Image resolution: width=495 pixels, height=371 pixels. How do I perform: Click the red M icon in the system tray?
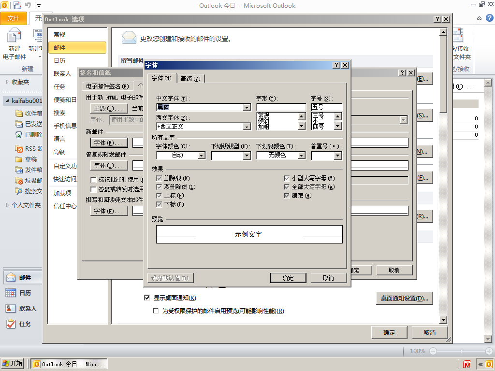tap(466, 364)
